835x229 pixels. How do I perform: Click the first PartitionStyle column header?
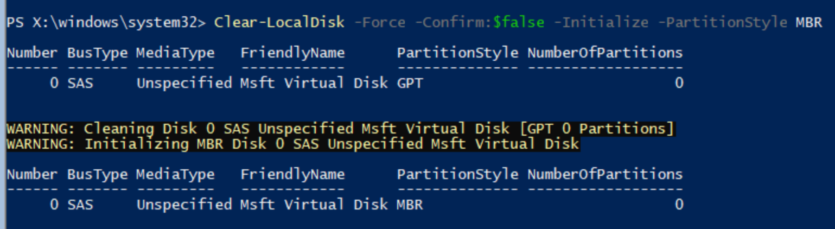click(457, 53)
